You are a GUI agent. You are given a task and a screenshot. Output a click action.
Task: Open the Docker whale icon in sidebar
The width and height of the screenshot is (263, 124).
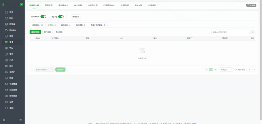(6, 30)
